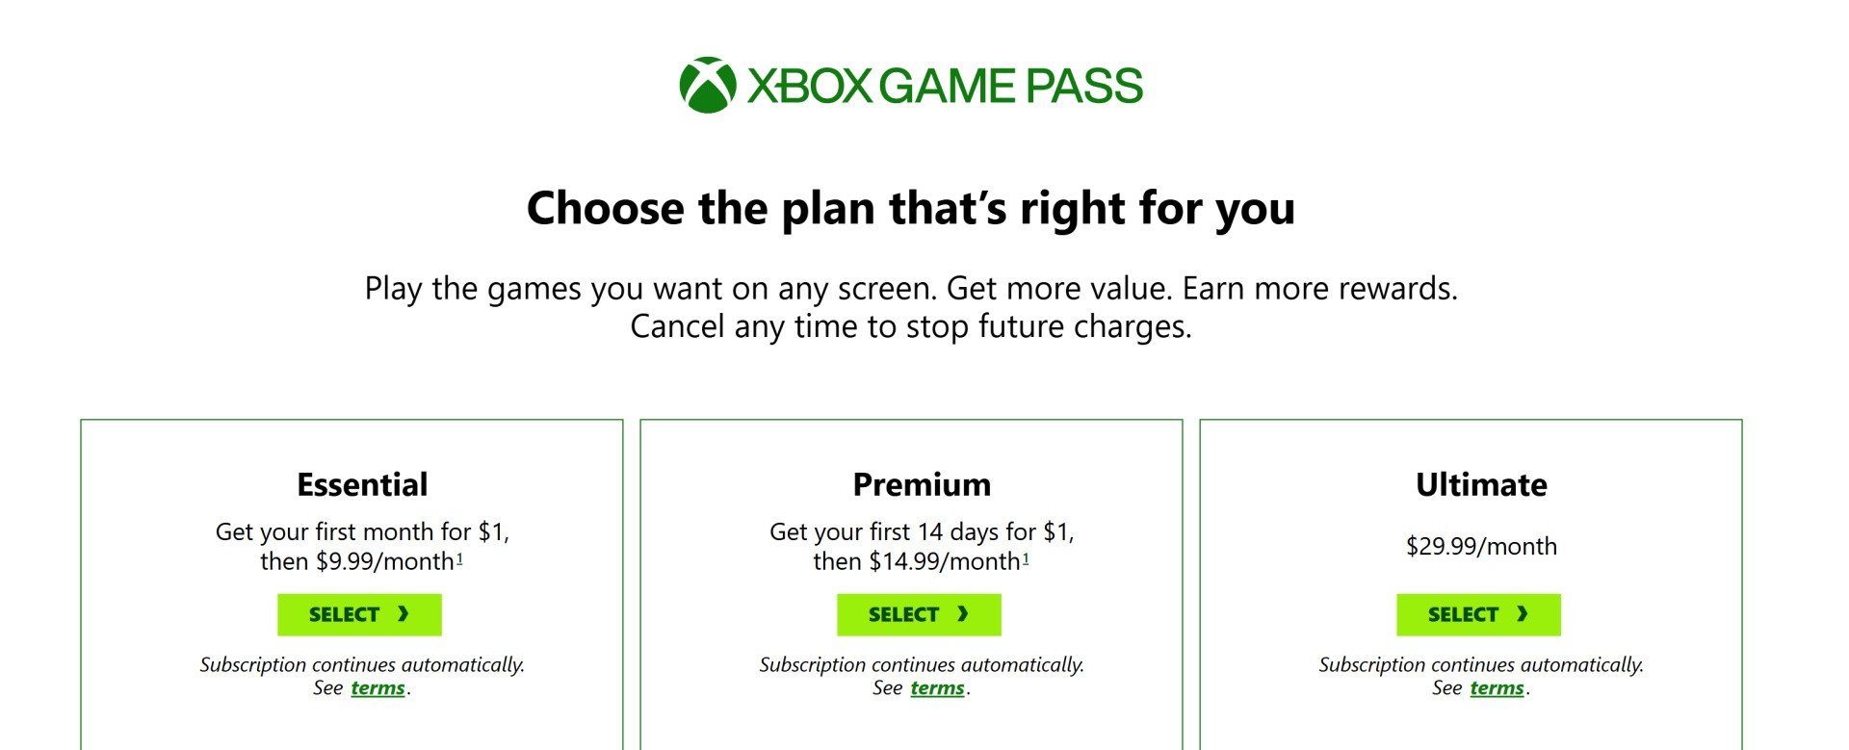Screen dimensions: 1849x750
Task: Choose the Ultimate plan's SELECT button
Action: [1478, 614]
